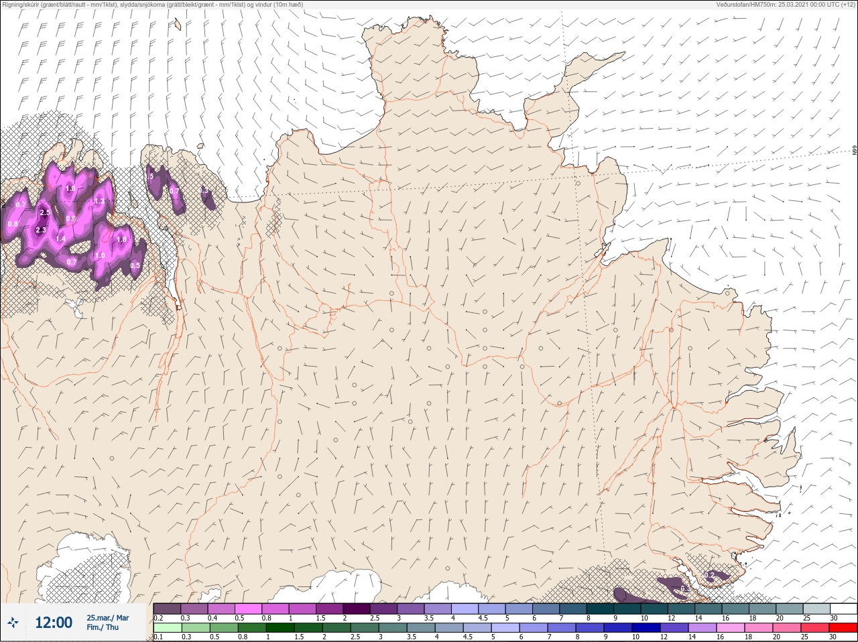Click the light pink 16–18 swatch in lower legend
This screenshot has width=858, height=642.
(x=731, y=628)
